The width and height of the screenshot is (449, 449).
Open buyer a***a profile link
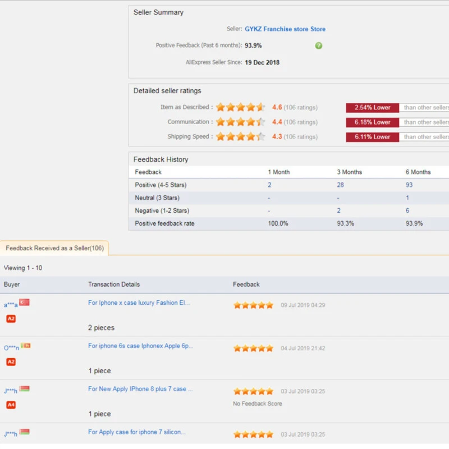click(11, 305)
